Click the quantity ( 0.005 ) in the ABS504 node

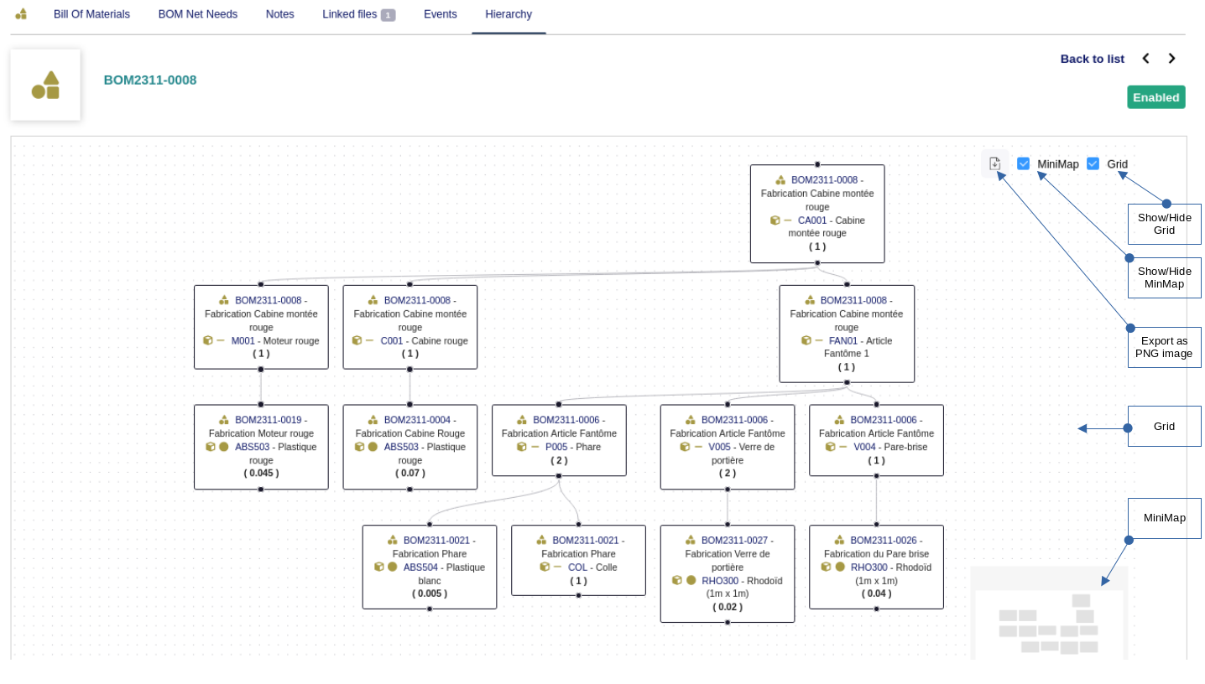[x=430, y=593]
